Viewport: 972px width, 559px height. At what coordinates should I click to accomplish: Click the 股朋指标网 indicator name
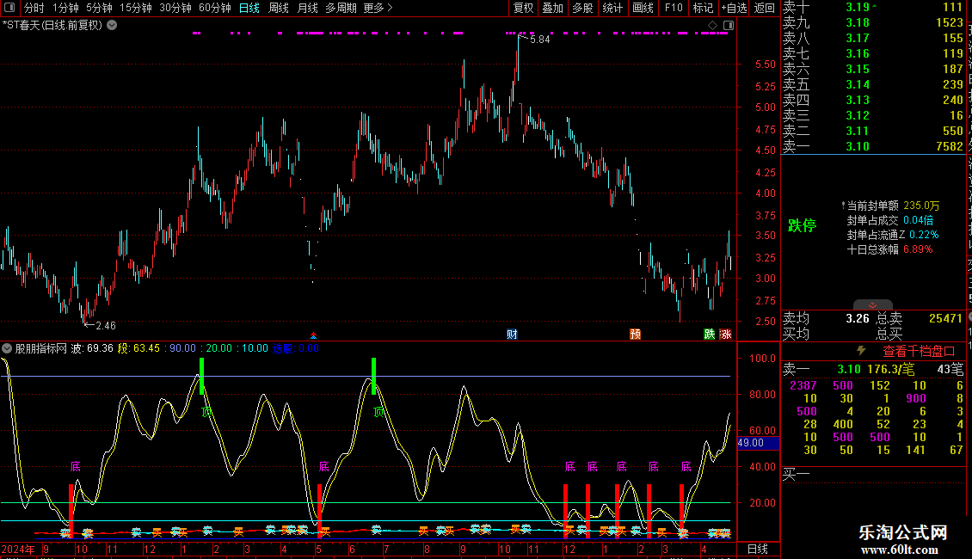(x=41, y=348)
